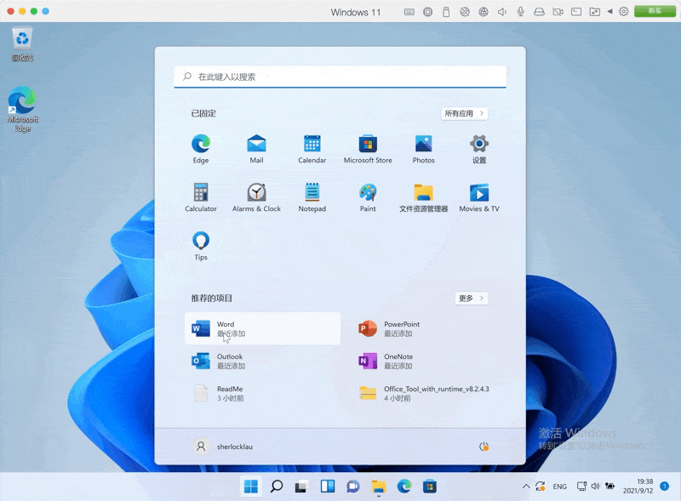681x501 pixels.
Task: Open the notification count badge
Action: 665,487
